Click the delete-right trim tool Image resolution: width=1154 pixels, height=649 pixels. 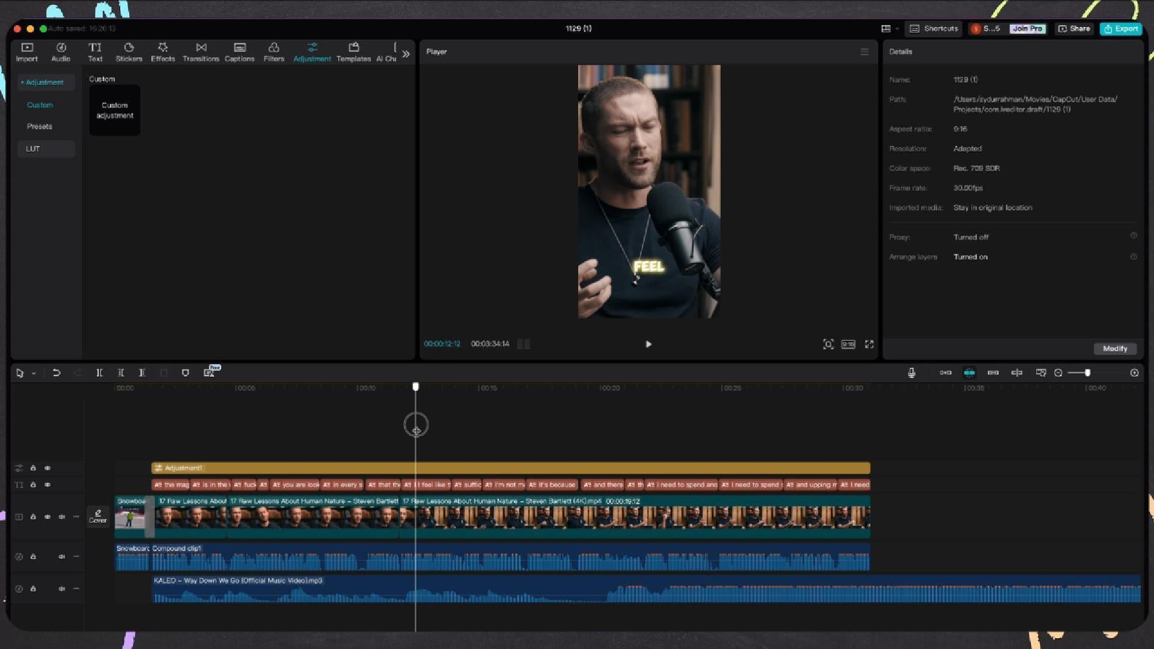coord(142,373)
